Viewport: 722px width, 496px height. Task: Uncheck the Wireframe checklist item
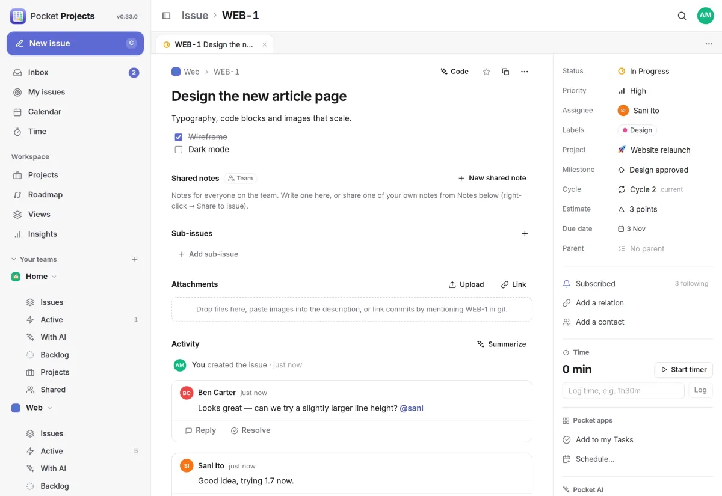click(x=179, y=137)
